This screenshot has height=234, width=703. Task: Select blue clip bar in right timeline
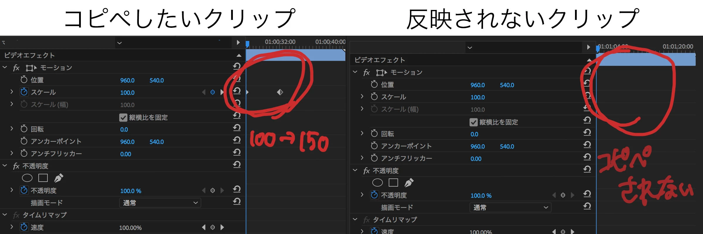[x=646, y=59]
